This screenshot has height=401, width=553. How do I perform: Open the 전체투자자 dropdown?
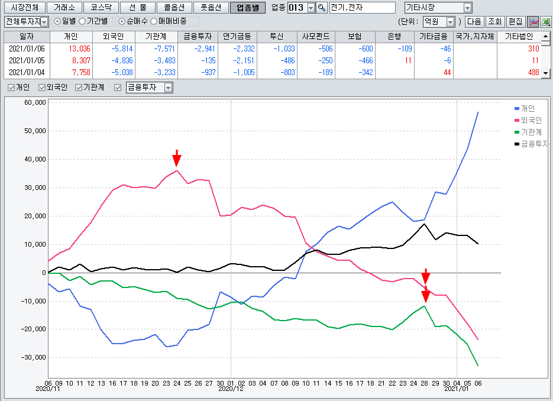(x=26, y=21)
